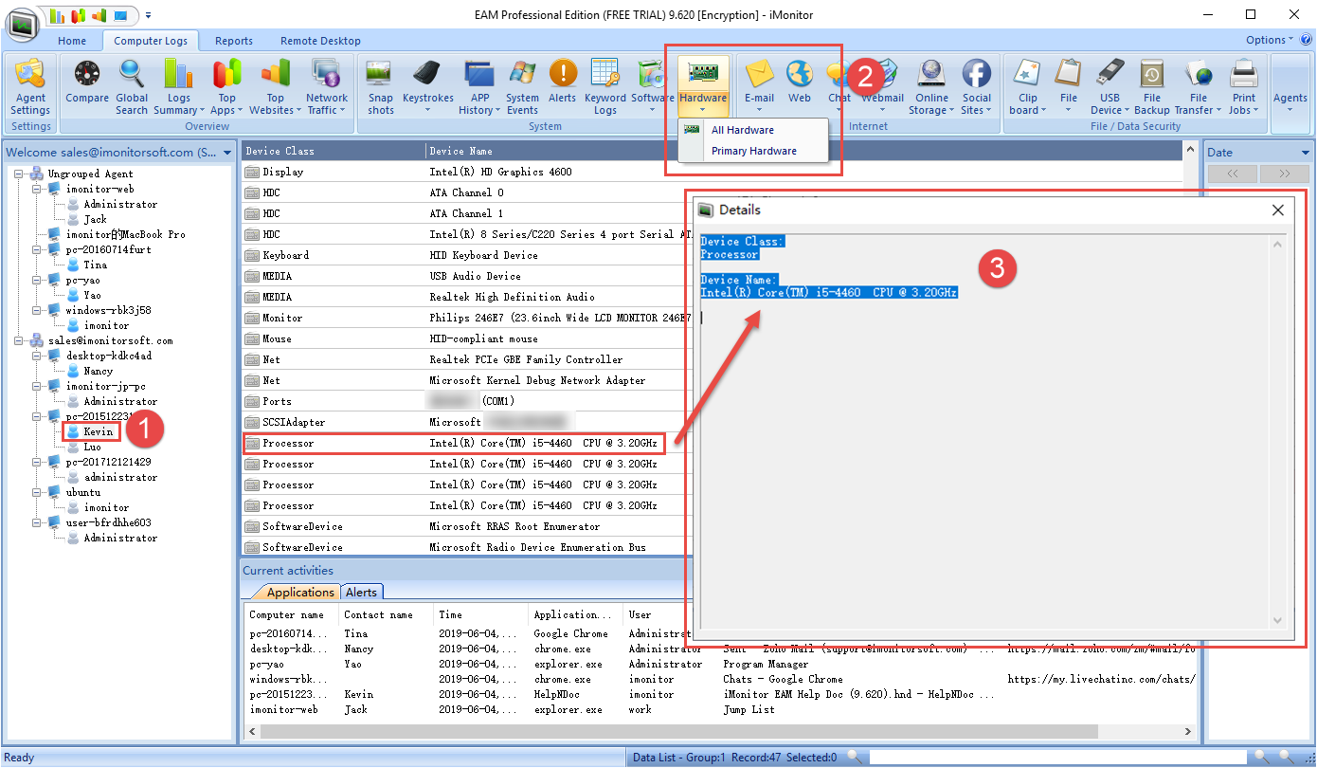View Snapshots logs
Viewport: 1317px width, 768px height.
pyautogui.click(x=381, y=85)
